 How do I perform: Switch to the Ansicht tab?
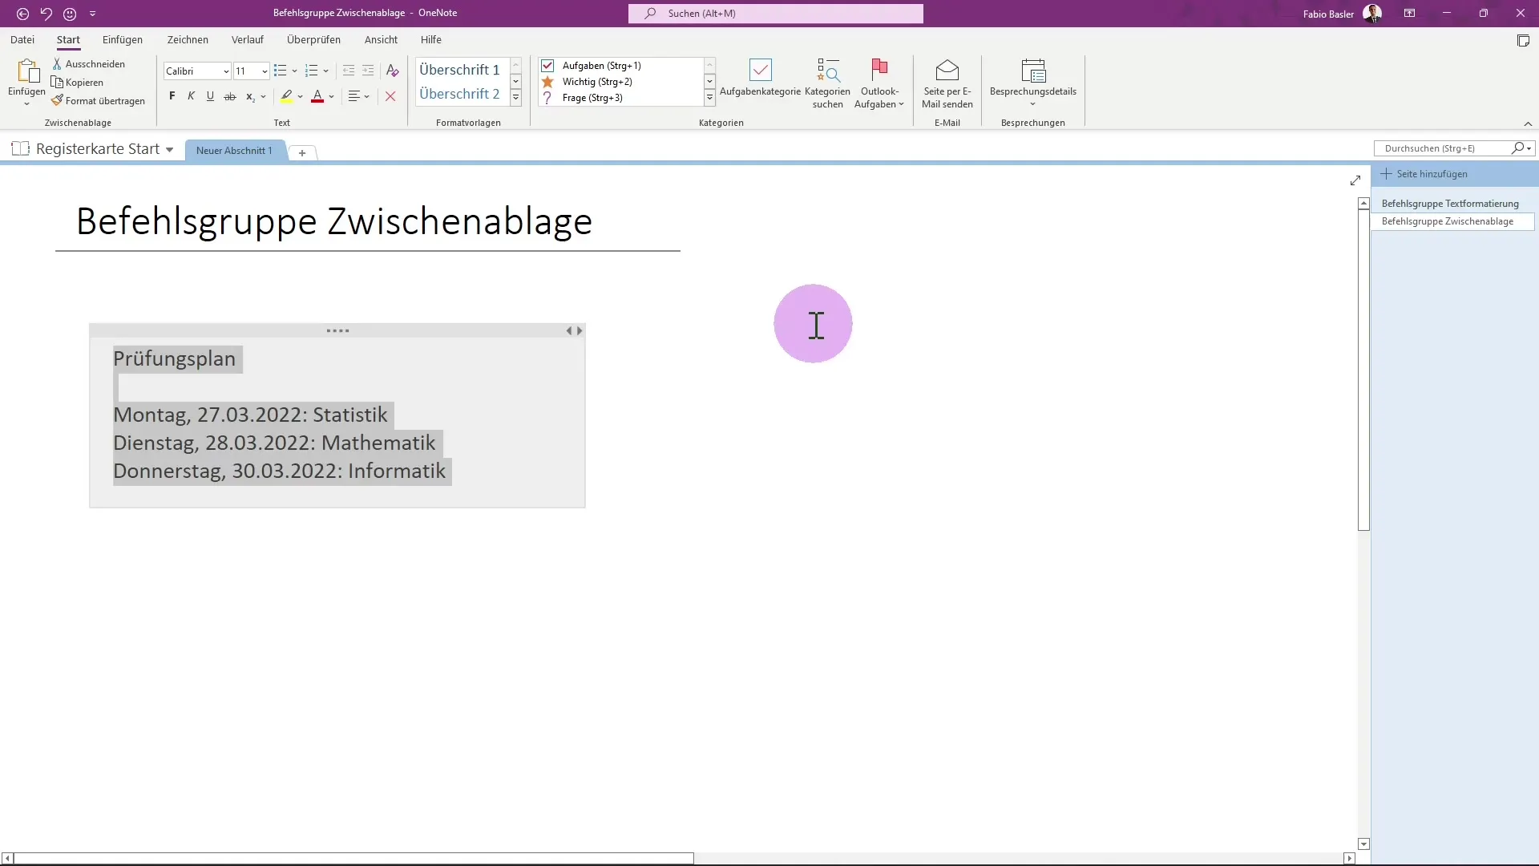pyautogui.click(x=381, y=40)
